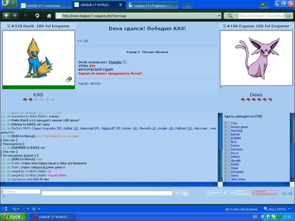The width and height of the screenshot is (295, 221).
Task: Clear the chat recipient with the x
Action: (x=3, y=196)
